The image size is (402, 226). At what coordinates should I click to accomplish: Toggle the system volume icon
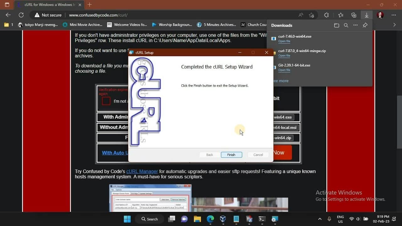tap(358, 219)
